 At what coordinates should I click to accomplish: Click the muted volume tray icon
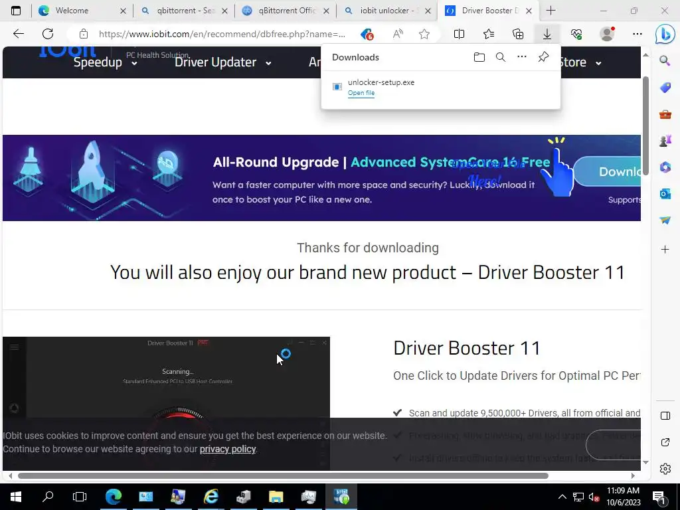pos(594,497)
